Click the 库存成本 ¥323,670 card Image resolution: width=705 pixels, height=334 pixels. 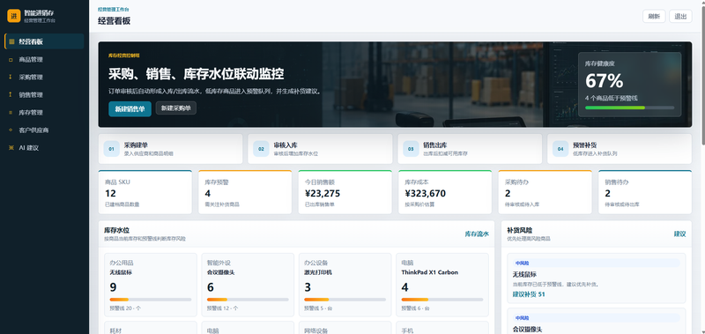pyautogui.click(x=445, y=192)
